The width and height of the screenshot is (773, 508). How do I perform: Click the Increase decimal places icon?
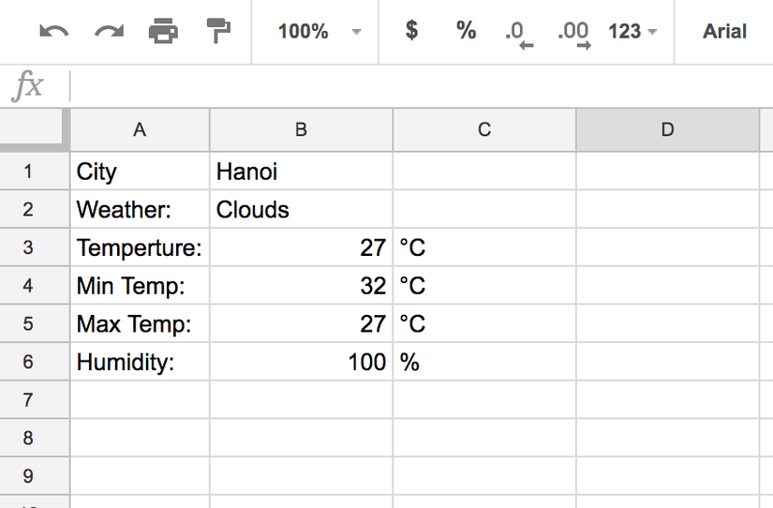572,33
